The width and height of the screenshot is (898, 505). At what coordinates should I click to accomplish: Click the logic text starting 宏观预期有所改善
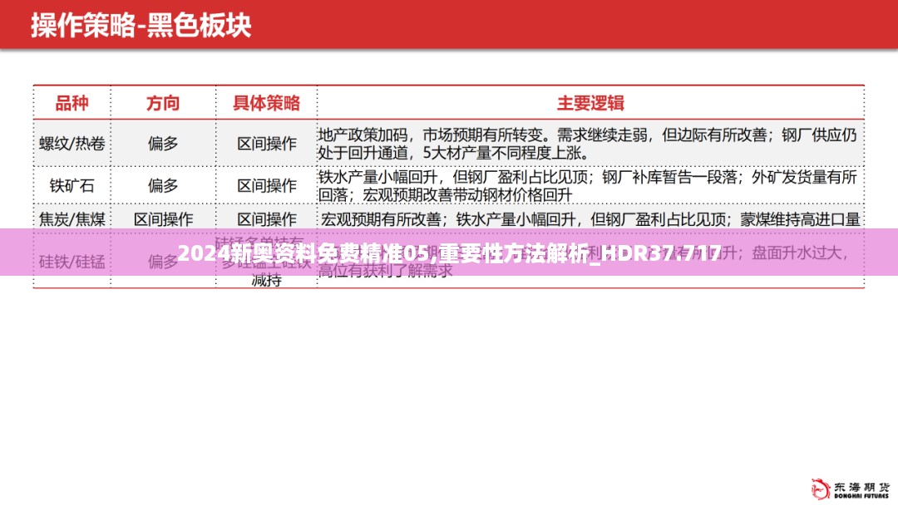590,219
